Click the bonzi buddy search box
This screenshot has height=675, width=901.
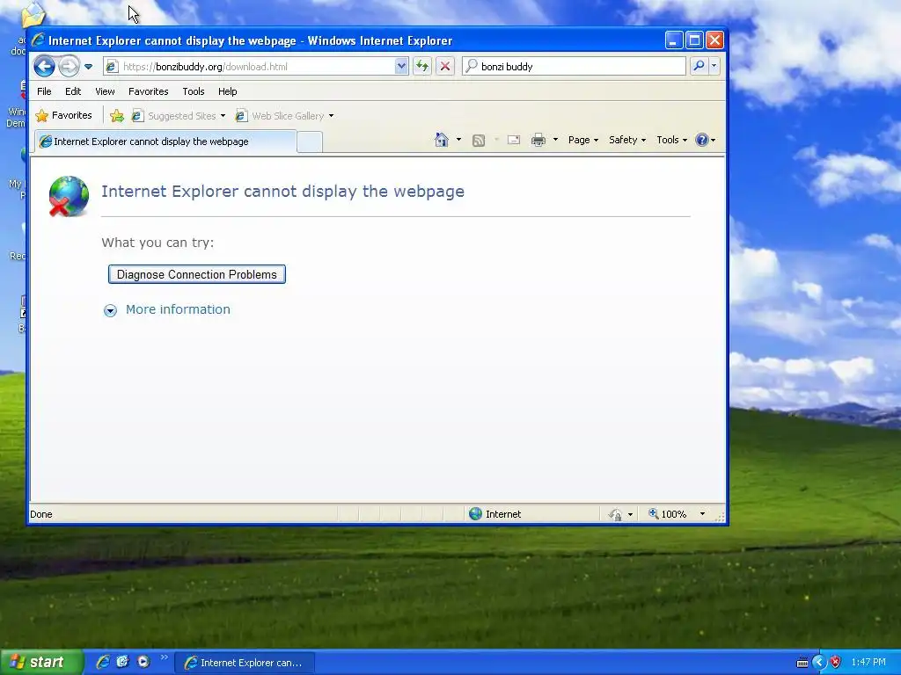(575, 67)
